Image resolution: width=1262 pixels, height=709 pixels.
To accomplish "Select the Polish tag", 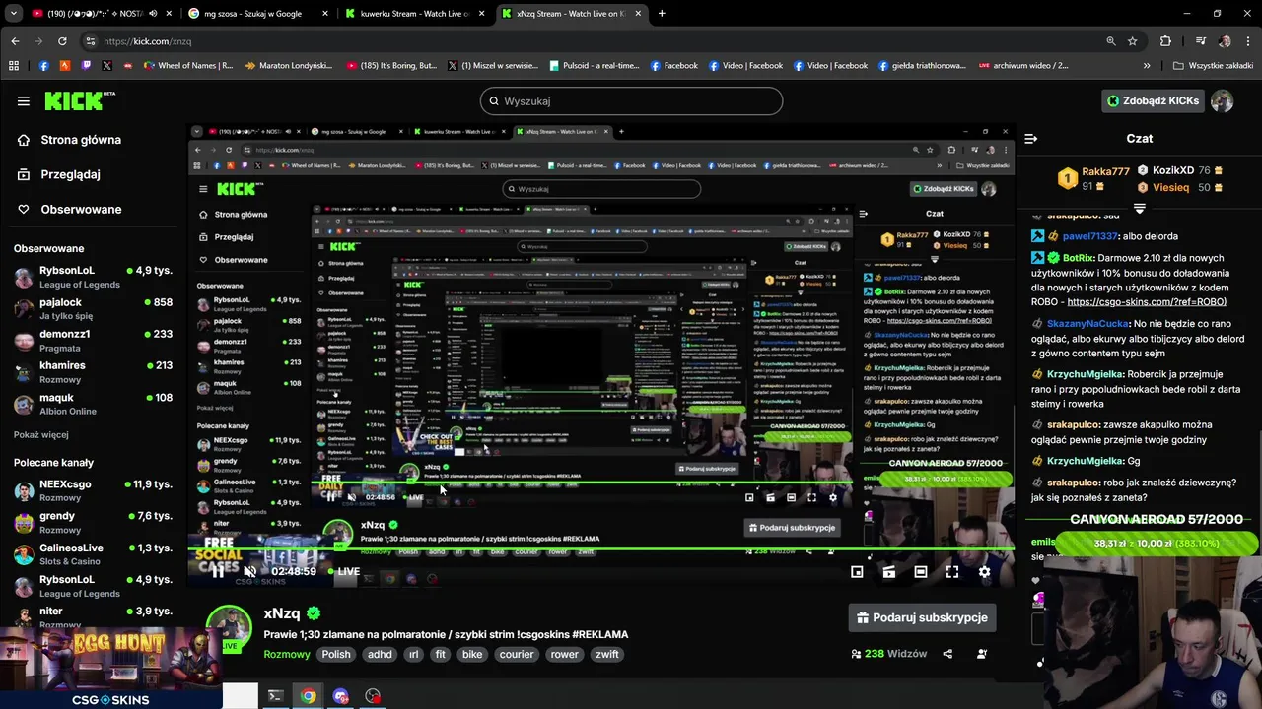I will tap(336, 654).
